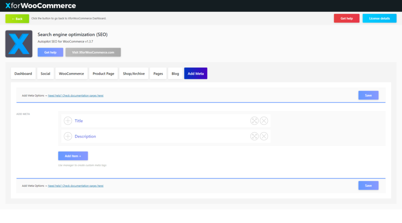
Task: Open the Dashboard tab
Action: 23,74
